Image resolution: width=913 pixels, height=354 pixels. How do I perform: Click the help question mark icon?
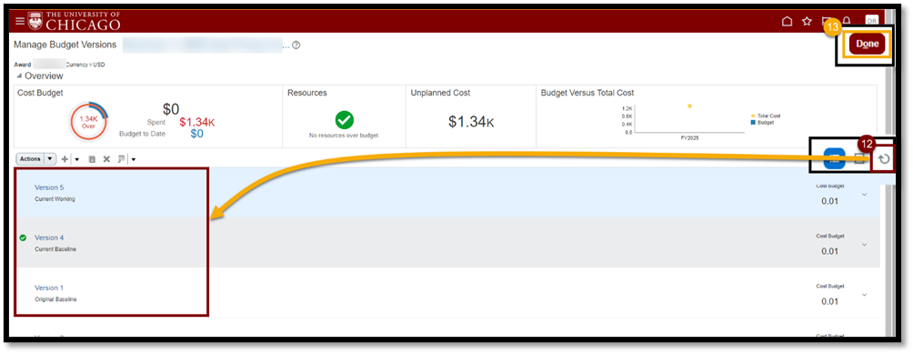(x=296, y=45)
